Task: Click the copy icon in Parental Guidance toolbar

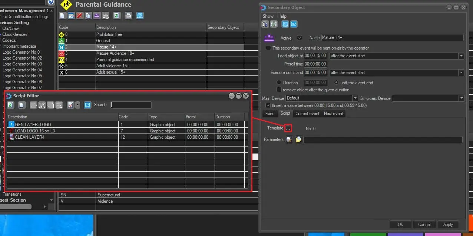Action: [88, 16]
